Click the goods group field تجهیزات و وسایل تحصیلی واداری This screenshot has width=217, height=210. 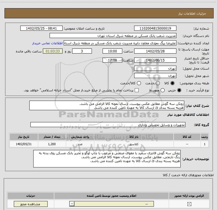(108, 125)
